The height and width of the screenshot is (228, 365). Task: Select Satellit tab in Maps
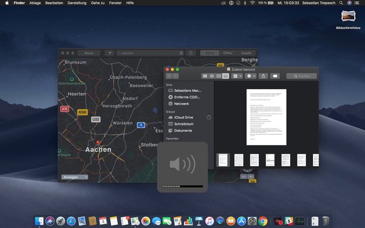246,53
